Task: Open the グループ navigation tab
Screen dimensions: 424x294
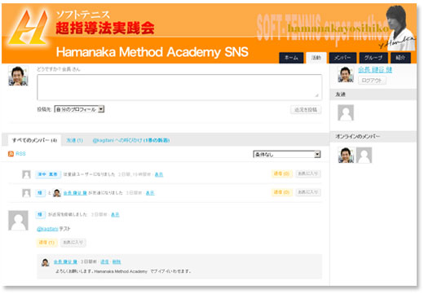Action: click(x=373, y=58)
